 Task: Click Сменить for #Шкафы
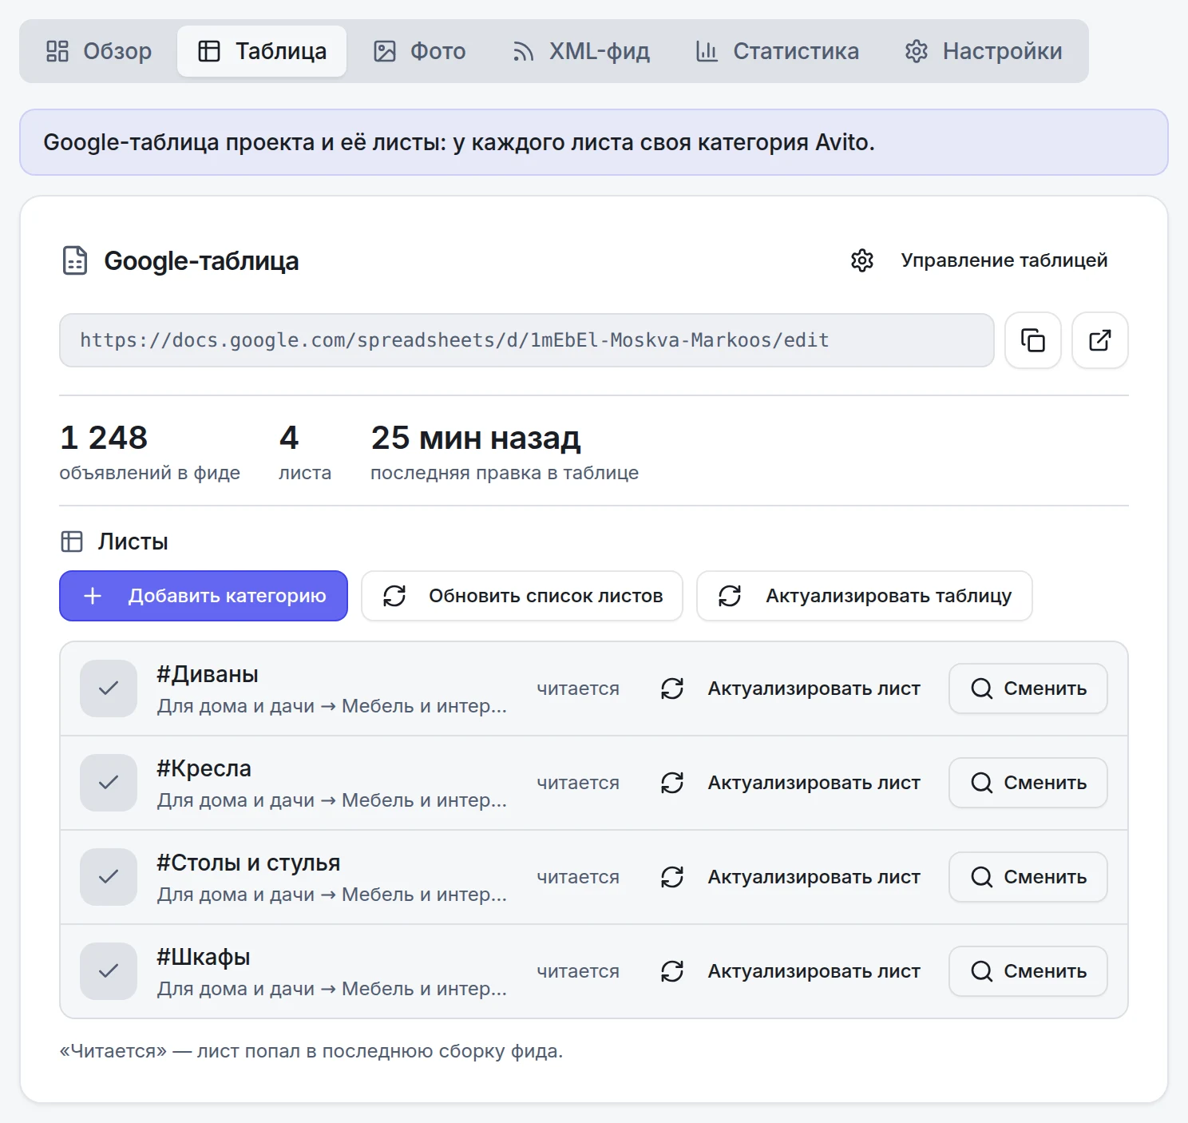pyautogui.click(x=1028, y=971)
